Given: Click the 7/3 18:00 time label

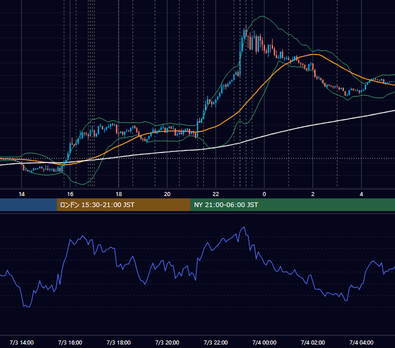Looking at the screenshot, I should click(x=119, y=342).
